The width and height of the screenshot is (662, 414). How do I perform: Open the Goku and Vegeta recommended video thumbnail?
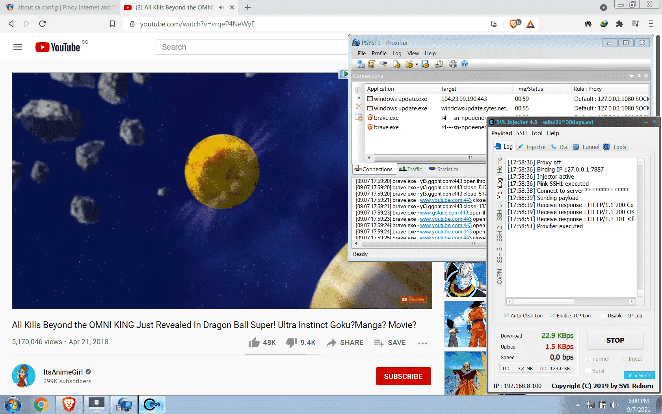466,324
